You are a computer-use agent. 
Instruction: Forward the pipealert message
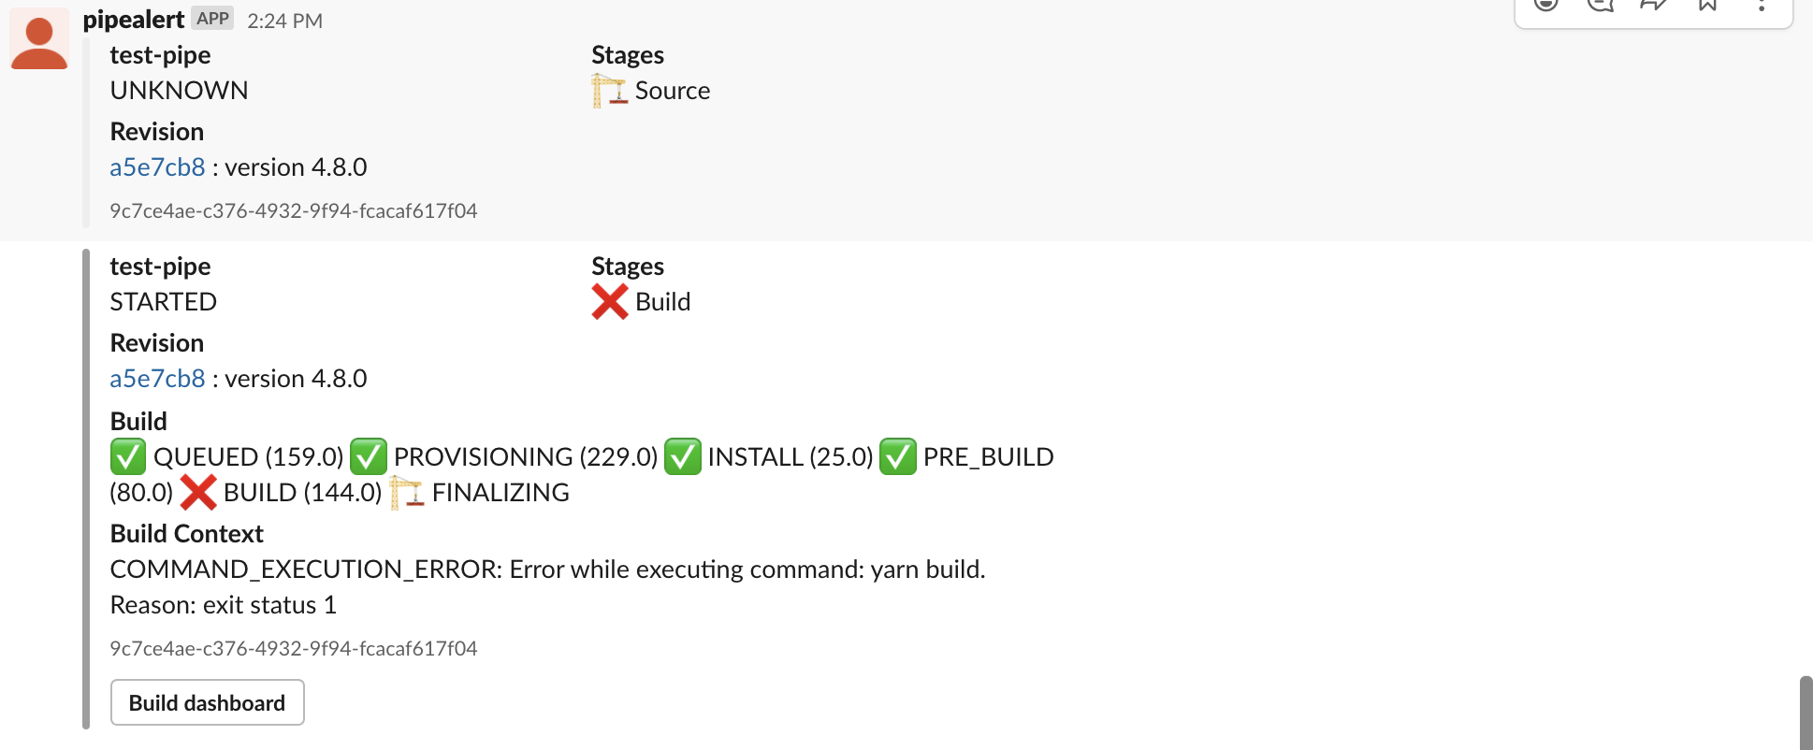[1654, 6]
